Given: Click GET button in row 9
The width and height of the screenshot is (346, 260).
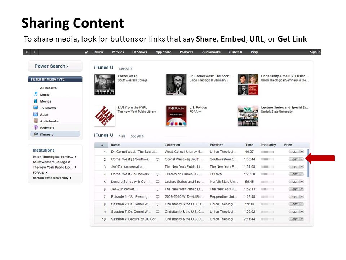Looking at the screenshot, I should tap(294, 212).
